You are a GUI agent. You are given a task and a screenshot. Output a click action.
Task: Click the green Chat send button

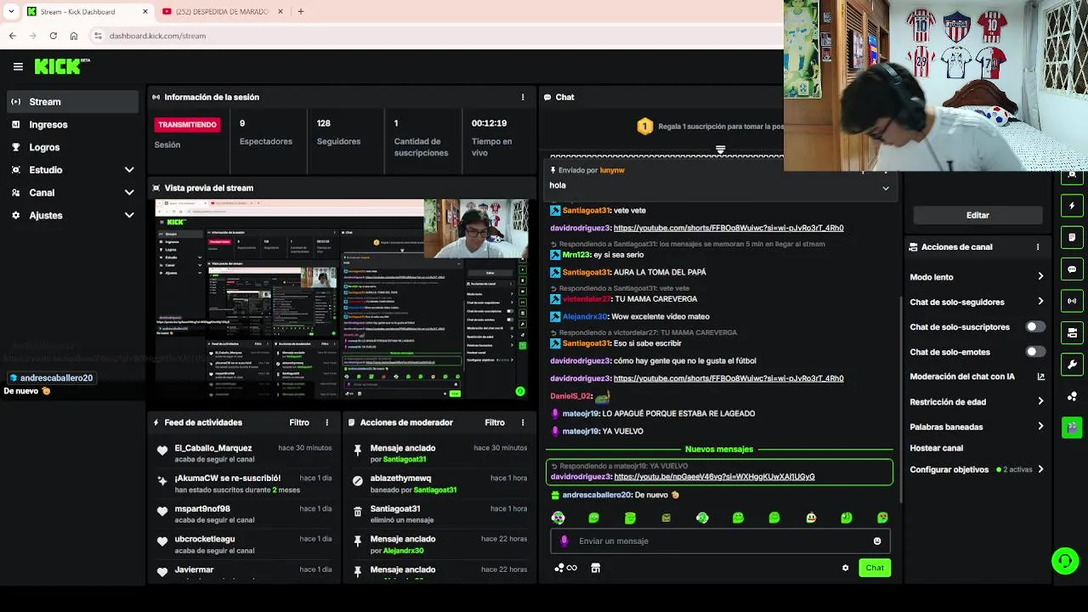coord(875,568)
